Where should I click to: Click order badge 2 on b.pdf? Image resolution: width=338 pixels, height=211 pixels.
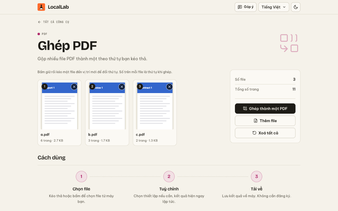click(x=92, y=86)
